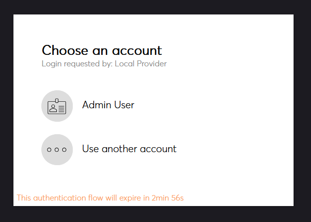Click the three-dots icon for another account

pos(57,149)
